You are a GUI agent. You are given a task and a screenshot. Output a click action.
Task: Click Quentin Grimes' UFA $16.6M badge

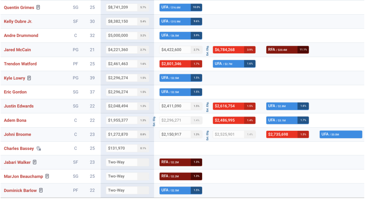[x=180, y=7]
